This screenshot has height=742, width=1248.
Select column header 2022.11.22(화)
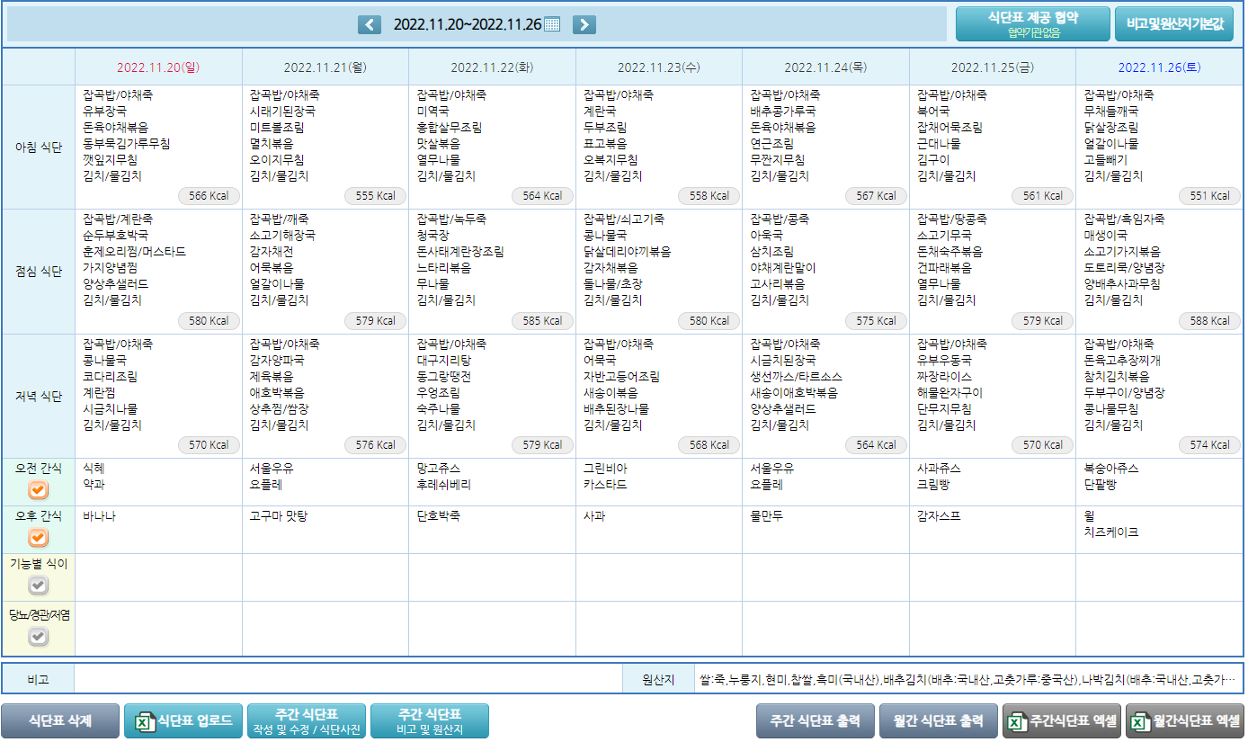(492, 67)
